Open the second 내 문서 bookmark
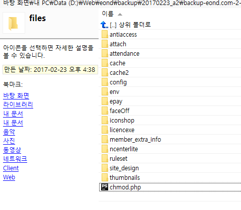The image size is (241, 210). pyautogui.click(x=13, y=123)
